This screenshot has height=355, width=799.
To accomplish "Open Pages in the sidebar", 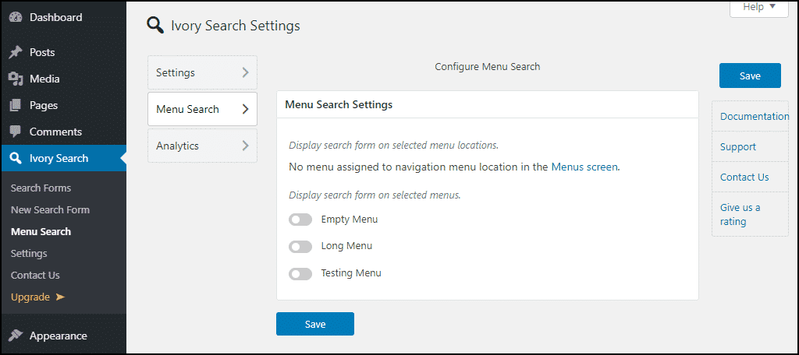I will pos(63,105).
